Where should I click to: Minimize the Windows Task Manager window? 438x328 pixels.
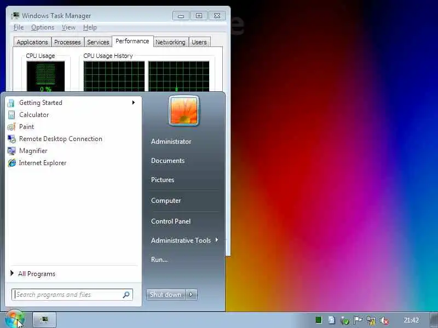point(181,16)
